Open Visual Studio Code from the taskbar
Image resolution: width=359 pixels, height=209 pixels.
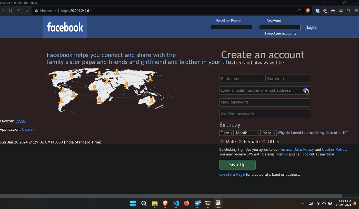coord(176,203)
